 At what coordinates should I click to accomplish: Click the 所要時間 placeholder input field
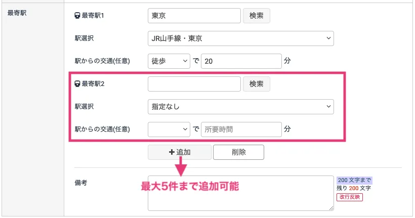tap(241, 129)
